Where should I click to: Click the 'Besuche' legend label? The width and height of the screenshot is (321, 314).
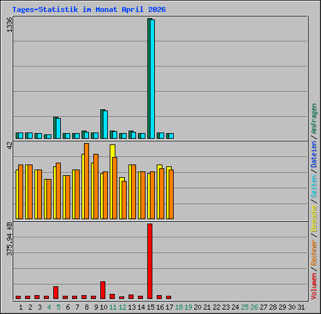click(314, 218)
